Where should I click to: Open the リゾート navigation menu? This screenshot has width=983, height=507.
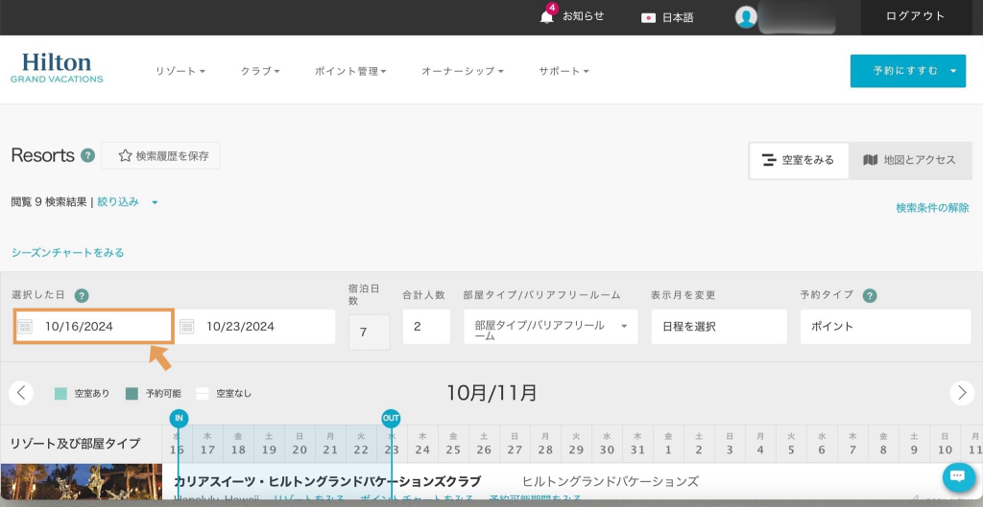click(x=180, y=71)
